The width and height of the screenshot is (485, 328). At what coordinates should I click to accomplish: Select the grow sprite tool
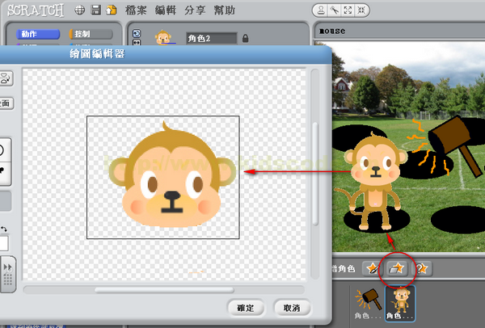348,11
